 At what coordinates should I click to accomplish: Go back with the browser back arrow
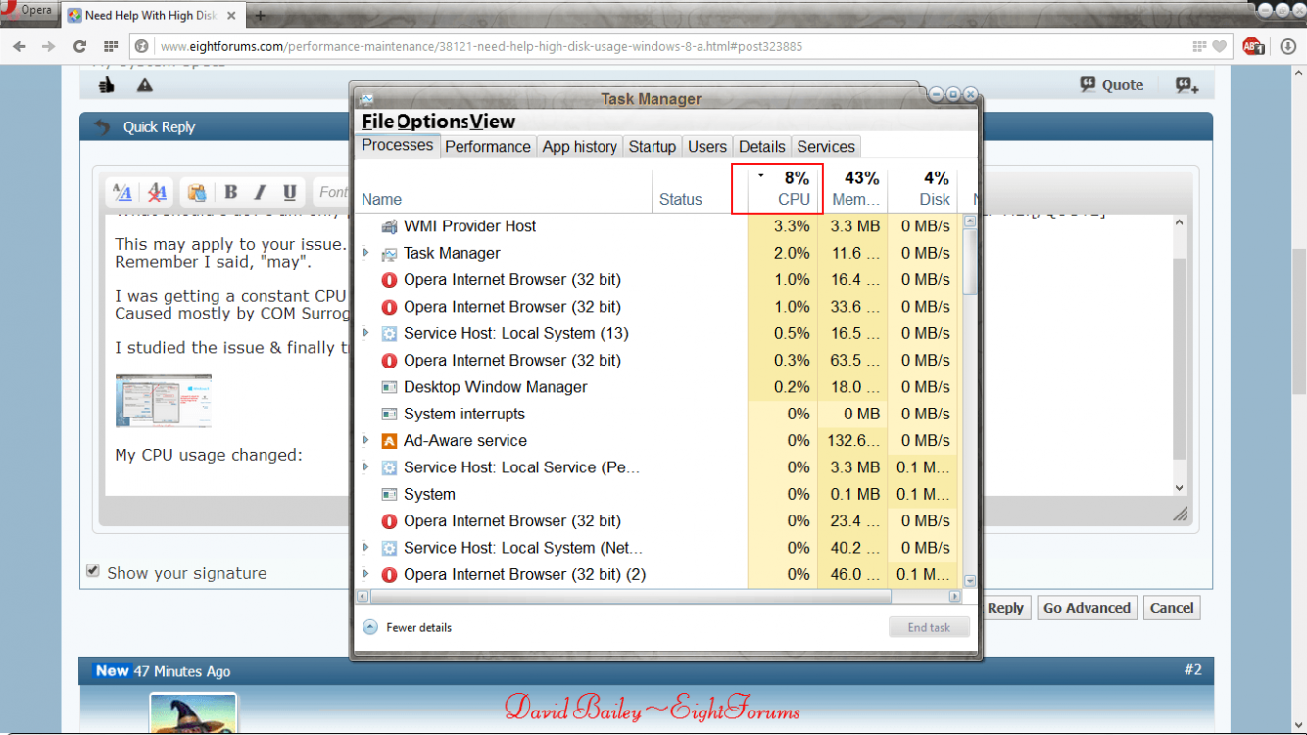pos(20,46)
